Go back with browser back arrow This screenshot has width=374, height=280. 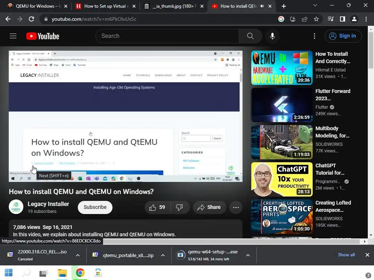pos(8,19)
